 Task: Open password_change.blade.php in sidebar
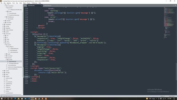pos(15,67)
